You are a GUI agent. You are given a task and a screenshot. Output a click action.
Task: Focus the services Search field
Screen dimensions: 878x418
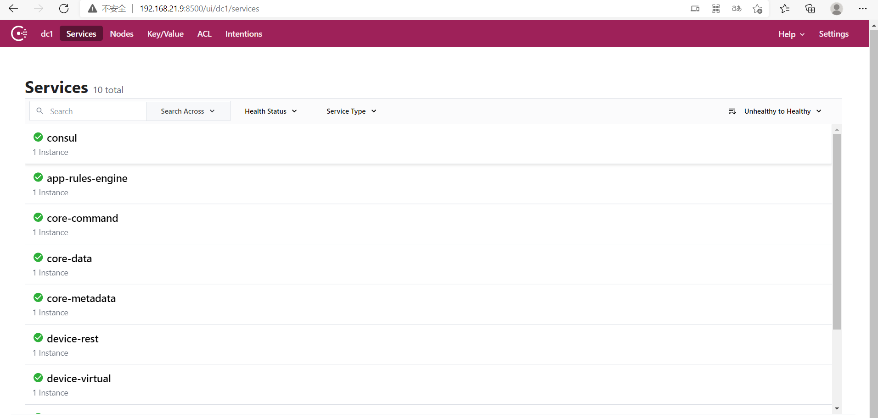coord(88,111)
